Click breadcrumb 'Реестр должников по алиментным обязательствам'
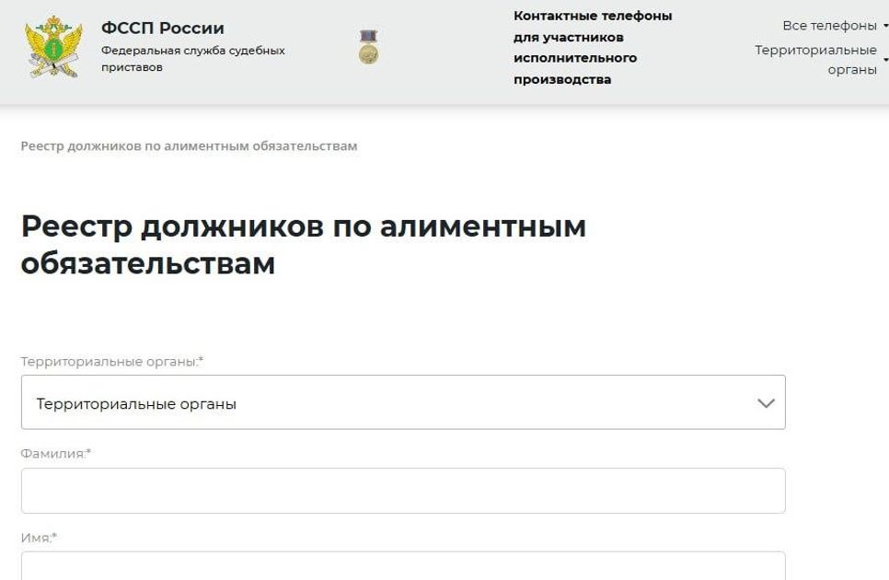Screen dimensions: 889x580 point(189,146)
